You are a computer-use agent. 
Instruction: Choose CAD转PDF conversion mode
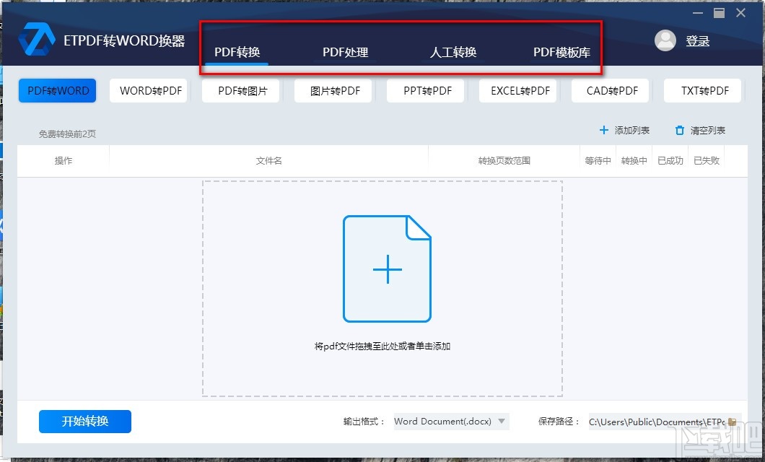click(612, 91)
